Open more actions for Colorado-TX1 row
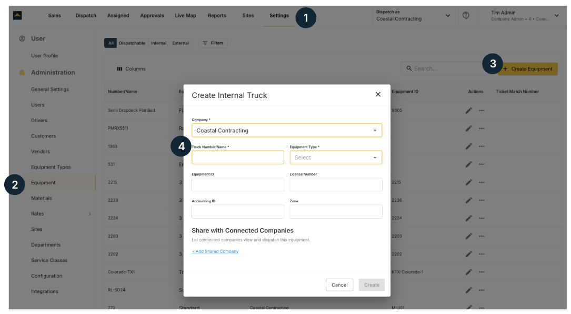 pyautogui.click(x=482, y=272)
